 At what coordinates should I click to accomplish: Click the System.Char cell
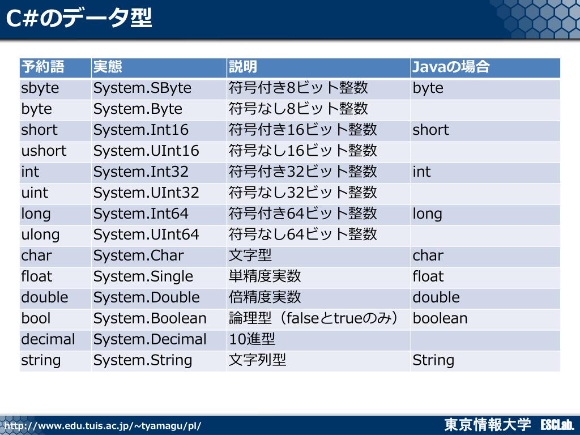click(x=159, y=257)
